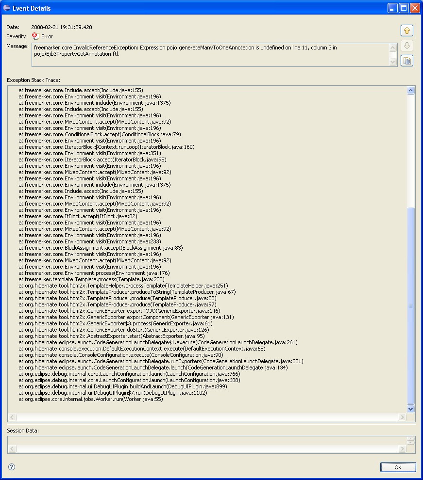Click the 'Session Data:' label
Screen dimensions: 423x480
point(23,431)
